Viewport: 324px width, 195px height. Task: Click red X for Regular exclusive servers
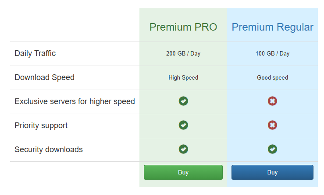272,101
